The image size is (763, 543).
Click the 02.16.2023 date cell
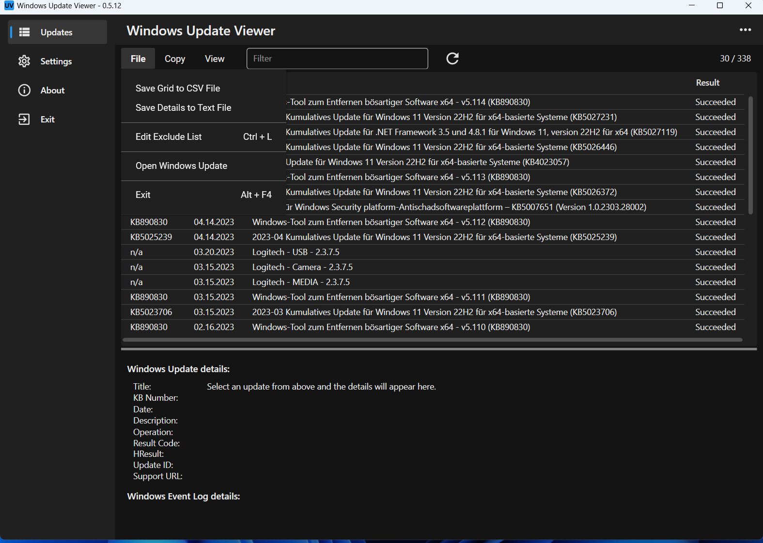coord(214,327)
